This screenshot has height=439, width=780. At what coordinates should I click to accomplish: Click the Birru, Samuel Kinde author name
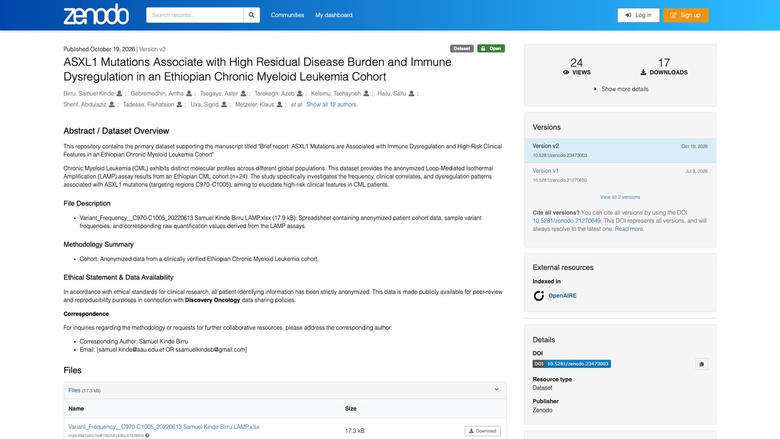[x=89, y=93]
